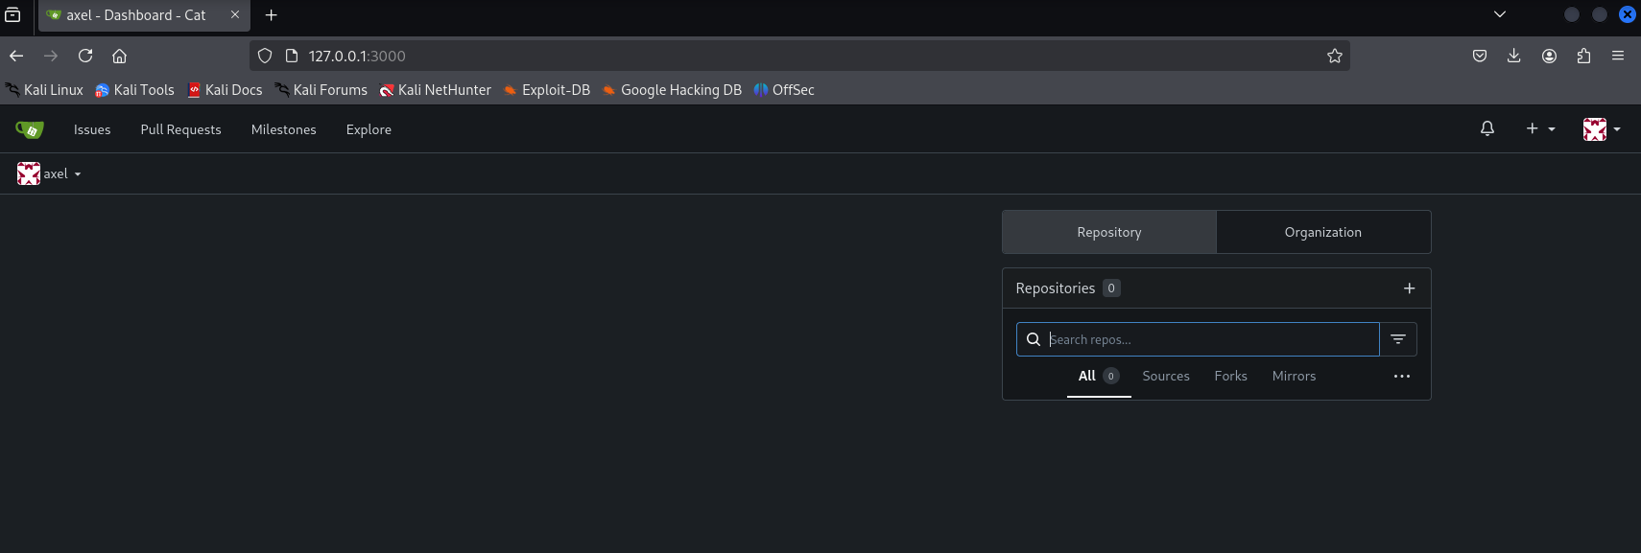Image resolution: width=1641 pixels, height=553 pixels.
Task: Expand the user avatar profile menu
Action: coord(1601,129)
